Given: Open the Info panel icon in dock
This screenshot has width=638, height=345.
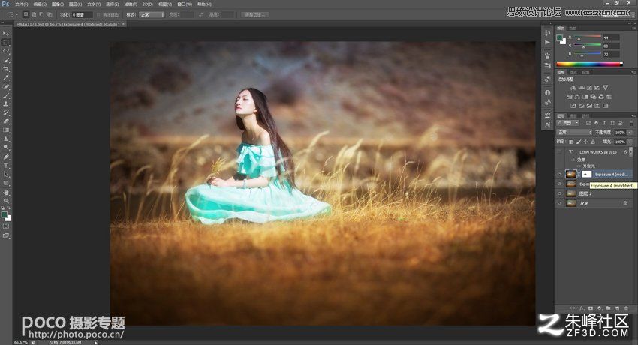Looking at the screenshot, I should coord(548,92).
